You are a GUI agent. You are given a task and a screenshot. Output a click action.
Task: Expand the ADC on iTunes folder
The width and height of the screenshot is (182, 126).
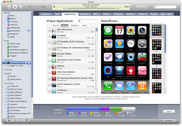pyautogui.click(x=6, y=89)
